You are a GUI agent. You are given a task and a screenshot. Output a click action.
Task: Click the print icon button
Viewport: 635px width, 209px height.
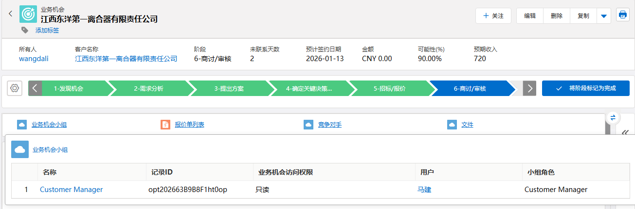coord(622,15)
